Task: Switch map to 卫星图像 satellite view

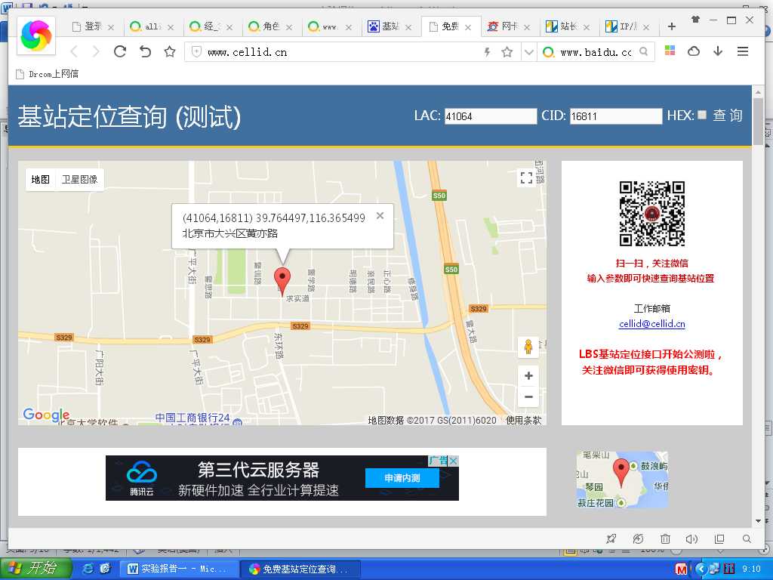Action: coord(79,180)
